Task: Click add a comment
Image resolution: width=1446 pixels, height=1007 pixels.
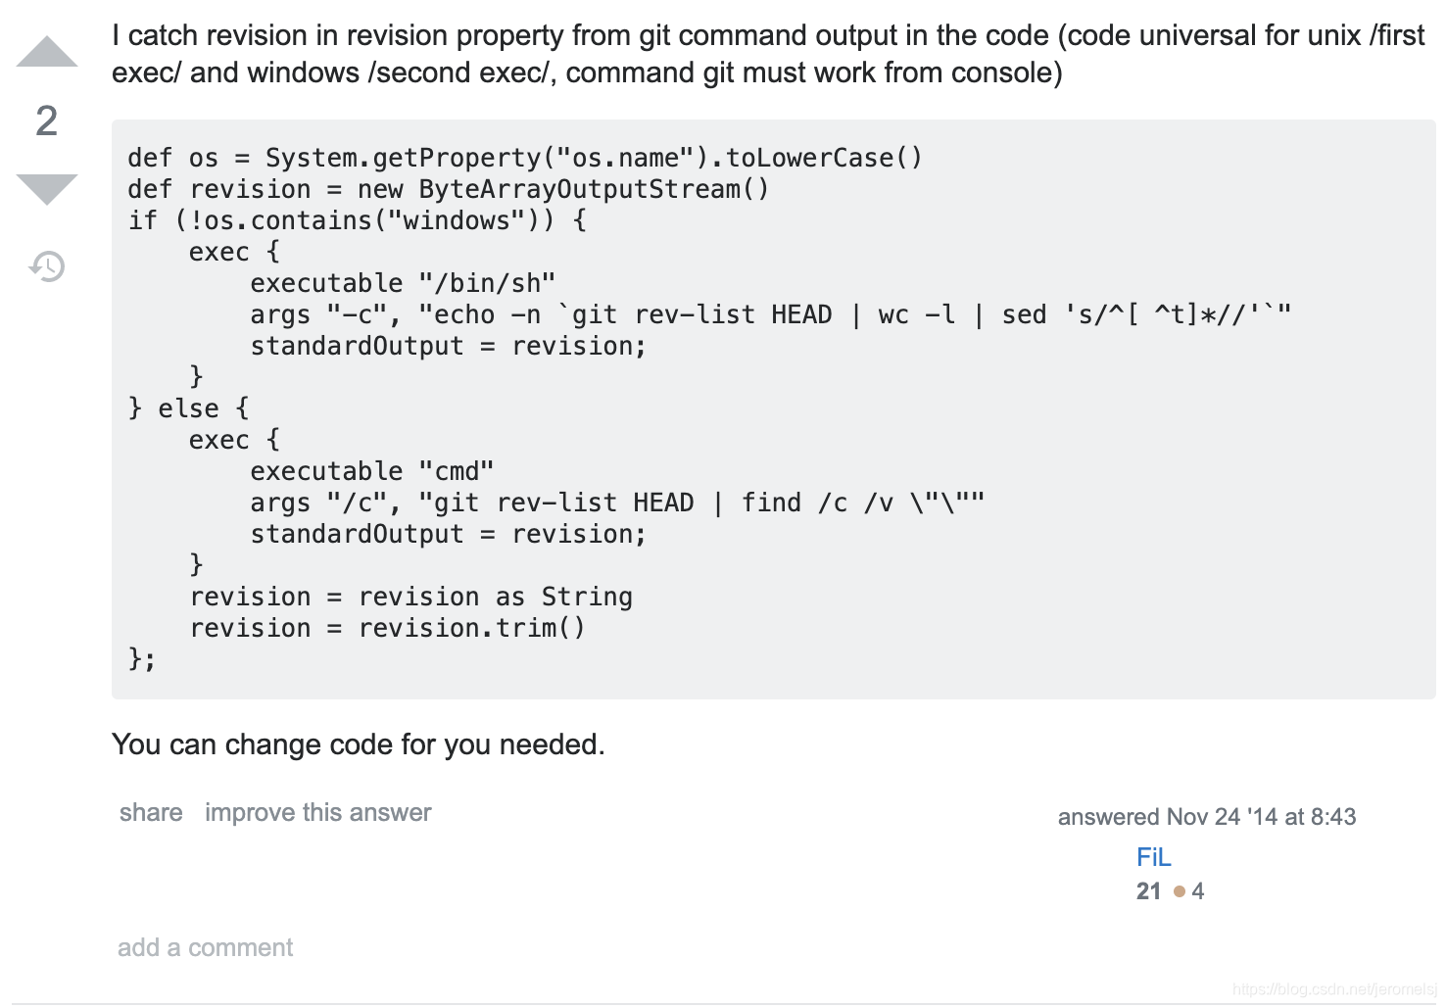Action: (205, 947)
